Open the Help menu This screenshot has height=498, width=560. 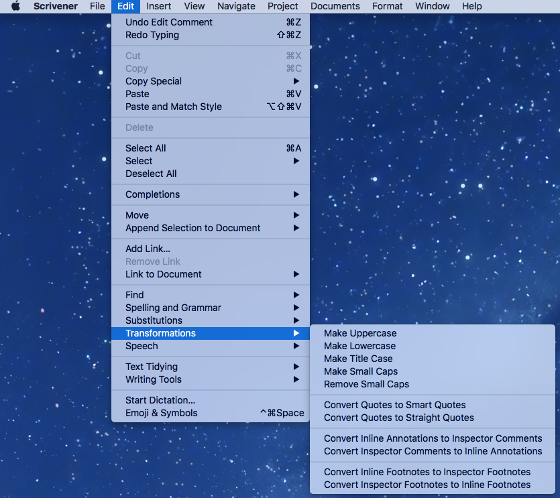coord(471,6)
